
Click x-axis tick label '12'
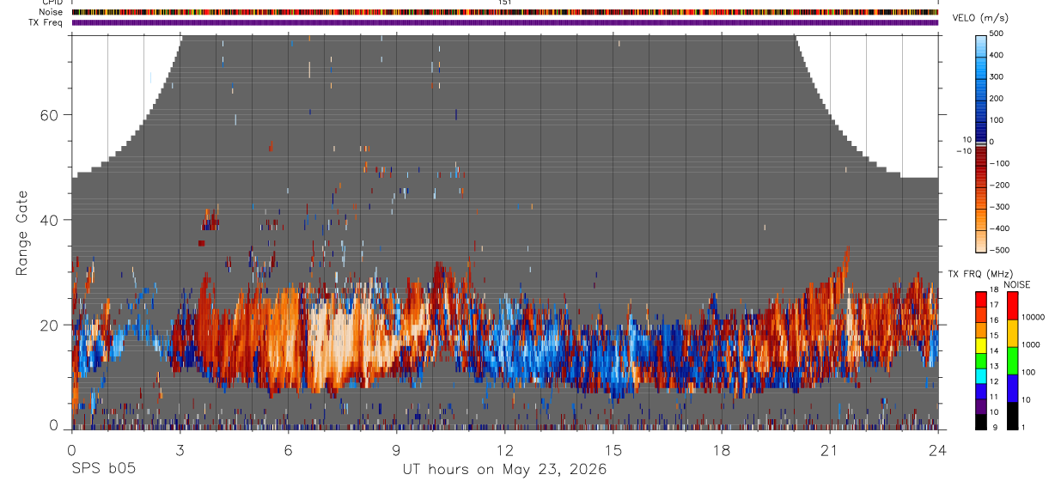click(504, 450)
